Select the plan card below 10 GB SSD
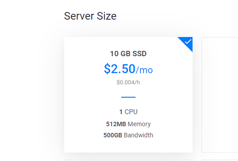This screenshot has height=161, width=238. 128,160
